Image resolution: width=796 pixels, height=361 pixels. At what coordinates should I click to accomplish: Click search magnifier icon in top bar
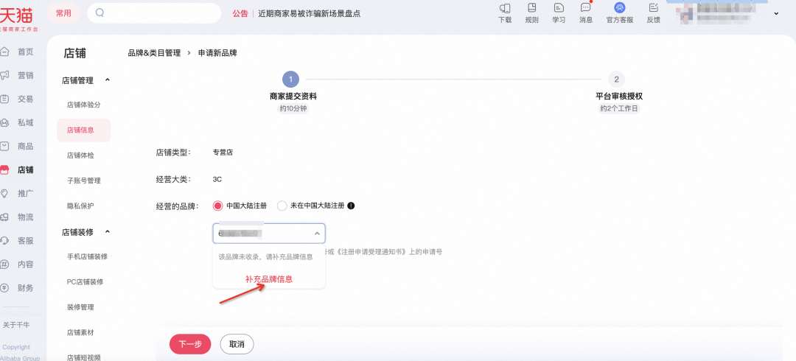pos(100,13)
